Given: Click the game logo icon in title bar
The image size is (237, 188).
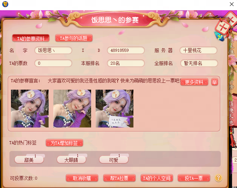Looking at the screenshot, I should pyautogui.click(x=5, y=4).
